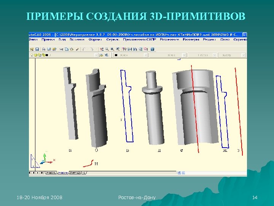Expand the color control dropdown
Image resolution: width=274 pixels, height=206 pixels.
coord(146,55)
